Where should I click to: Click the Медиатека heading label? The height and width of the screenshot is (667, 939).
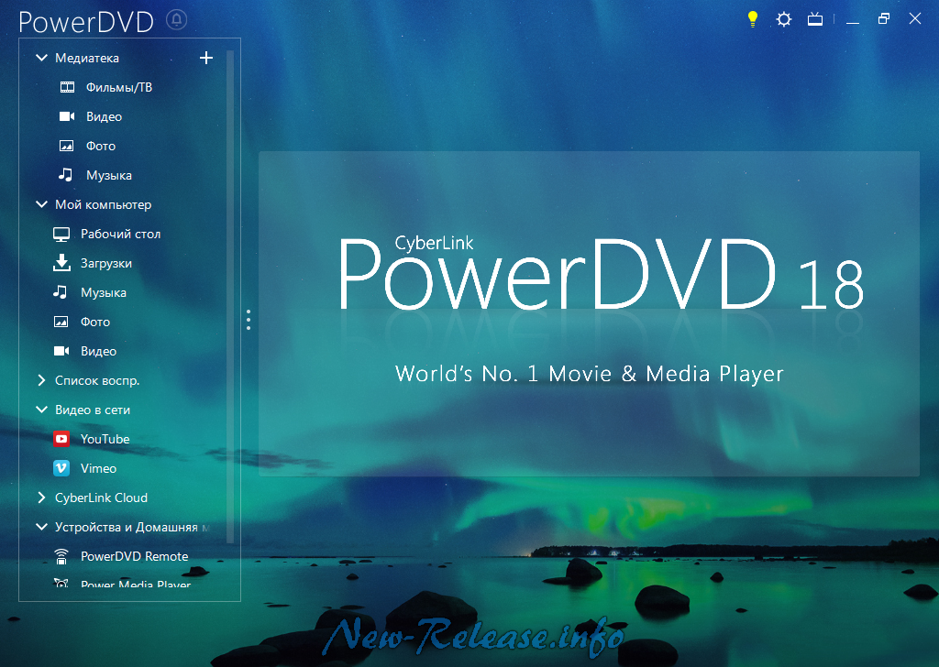tap(87, 58)
